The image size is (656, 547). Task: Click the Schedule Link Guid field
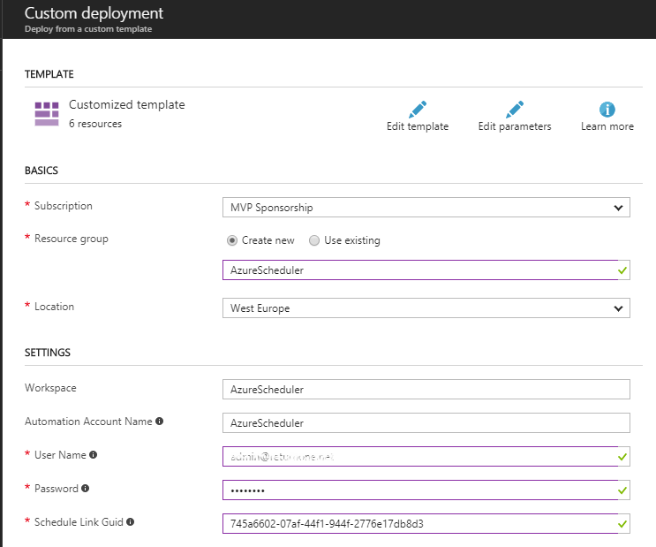point(419,523)
